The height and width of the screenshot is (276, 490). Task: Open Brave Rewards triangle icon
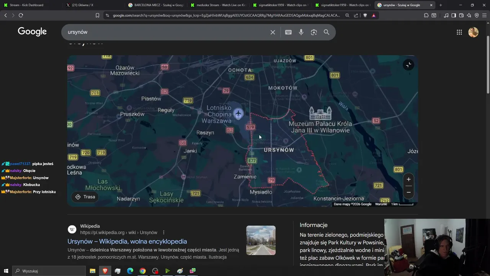373,15
